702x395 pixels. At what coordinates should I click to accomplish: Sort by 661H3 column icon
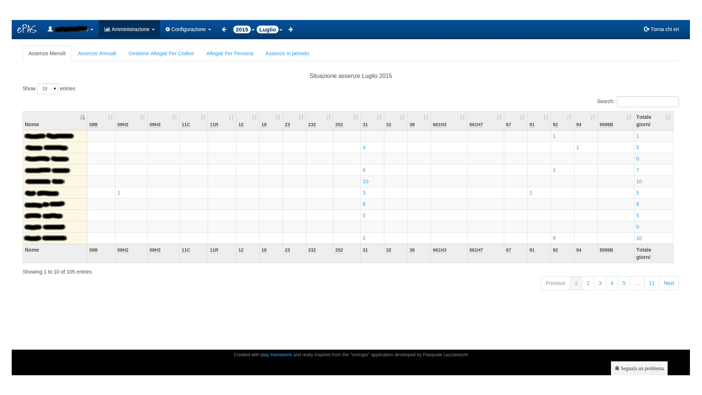(462, 117)
